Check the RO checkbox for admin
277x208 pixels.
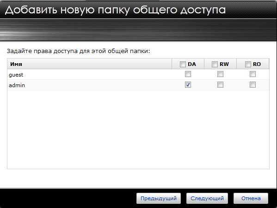252,85
